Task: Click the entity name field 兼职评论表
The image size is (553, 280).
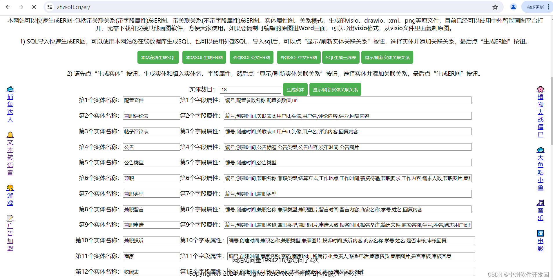Action: click(x=151, y=116)
